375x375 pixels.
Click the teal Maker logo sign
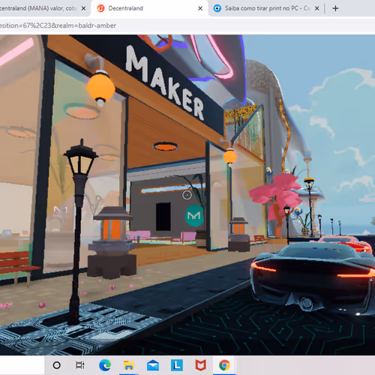pos(194,215)
